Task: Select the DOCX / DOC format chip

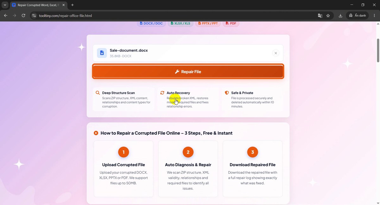Action: (x=151, y=23)
